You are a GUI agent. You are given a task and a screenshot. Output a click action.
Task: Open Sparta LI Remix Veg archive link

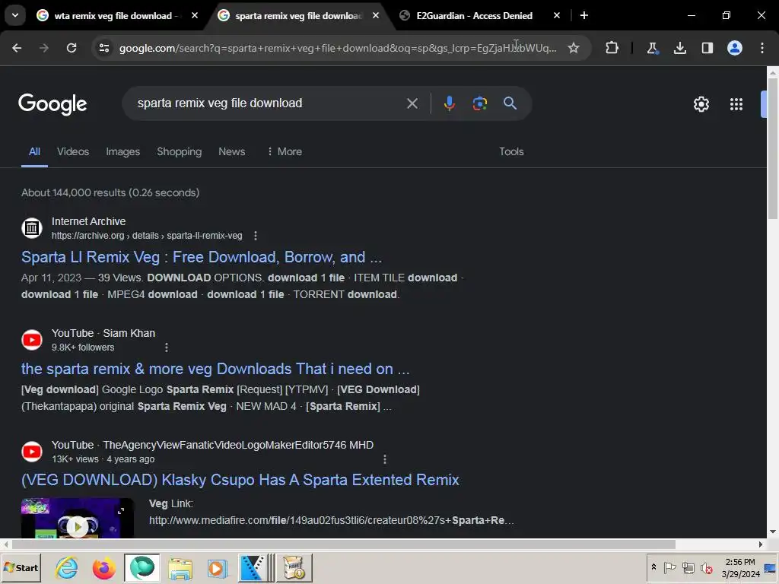coord(202,257)
